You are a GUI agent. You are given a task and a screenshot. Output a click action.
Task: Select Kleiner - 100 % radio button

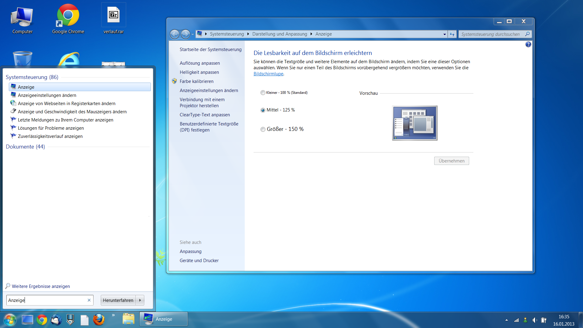click(x=263, y=93)
